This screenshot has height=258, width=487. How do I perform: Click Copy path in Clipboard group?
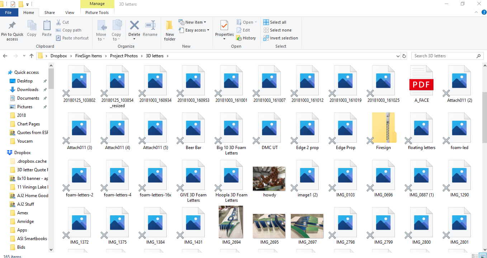point(69,30)
